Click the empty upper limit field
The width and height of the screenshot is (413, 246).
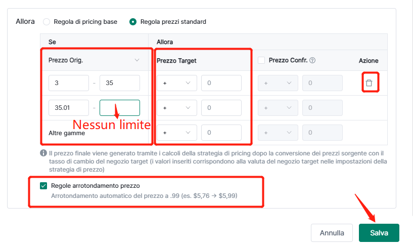(120, 108)
